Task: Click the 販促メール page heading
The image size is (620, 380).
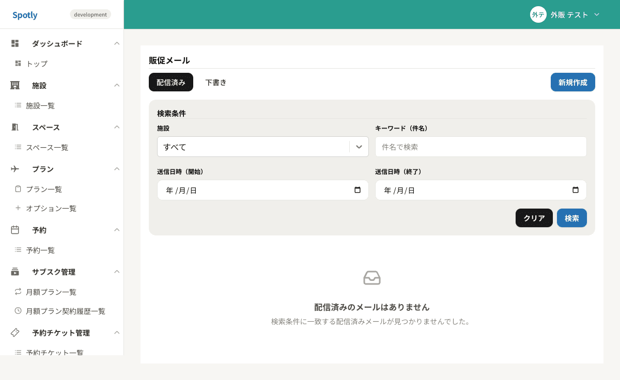Action: point(169,60)
